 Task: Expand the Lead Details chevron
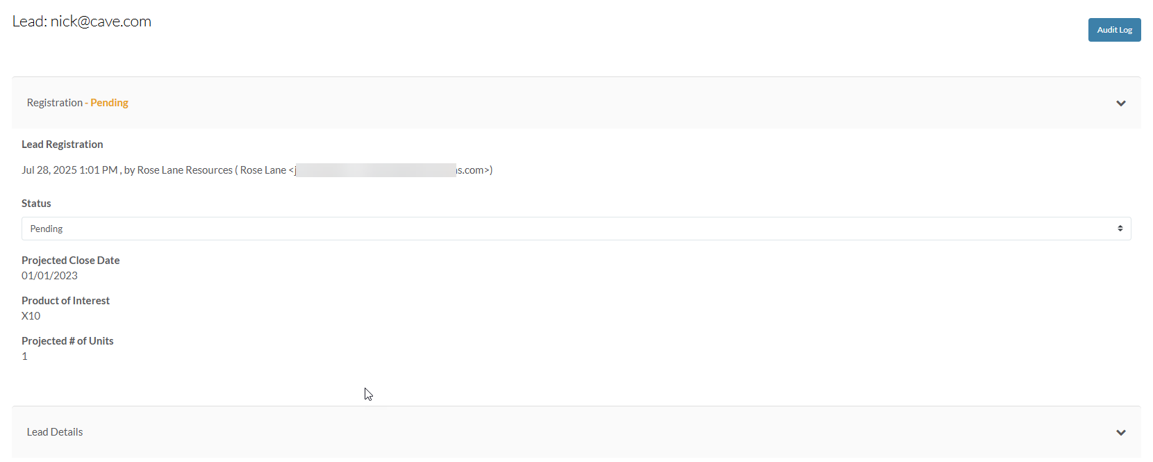(x=1120, y=433)
